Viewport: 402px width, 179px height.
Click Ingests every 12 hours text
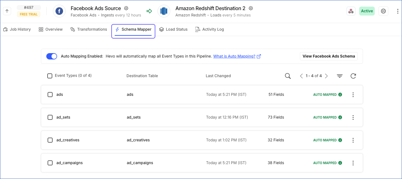[x=121, y=15]
